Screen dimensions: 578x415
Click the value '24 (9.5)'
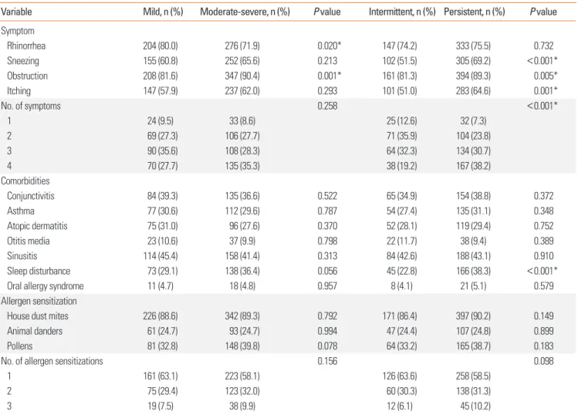coord(161,121)
